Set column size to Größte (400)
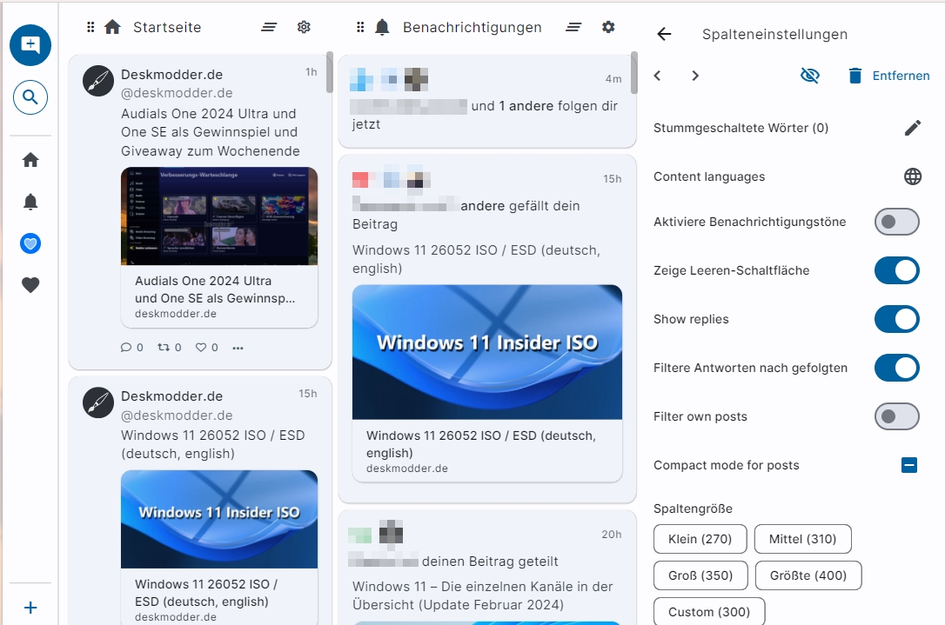This screenshot has height=625, width=945. point(808,575)
